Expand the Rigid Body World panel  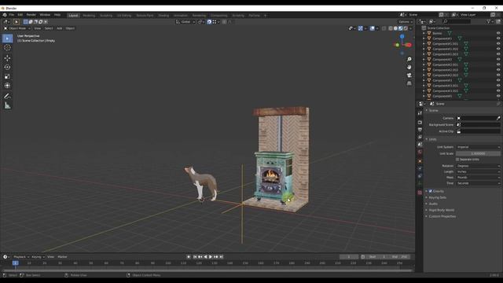coord(442,210)
